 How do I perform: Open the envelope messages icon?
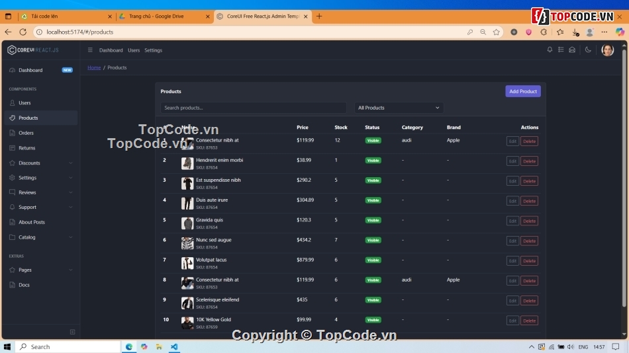pyautogui.click(x=572, y=50)
